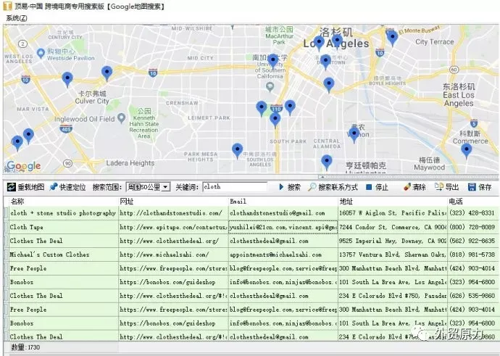This screenshot has width=500, height=356.
Task: Click the 数量:1730 status bar count
Action: coord(25,347)
